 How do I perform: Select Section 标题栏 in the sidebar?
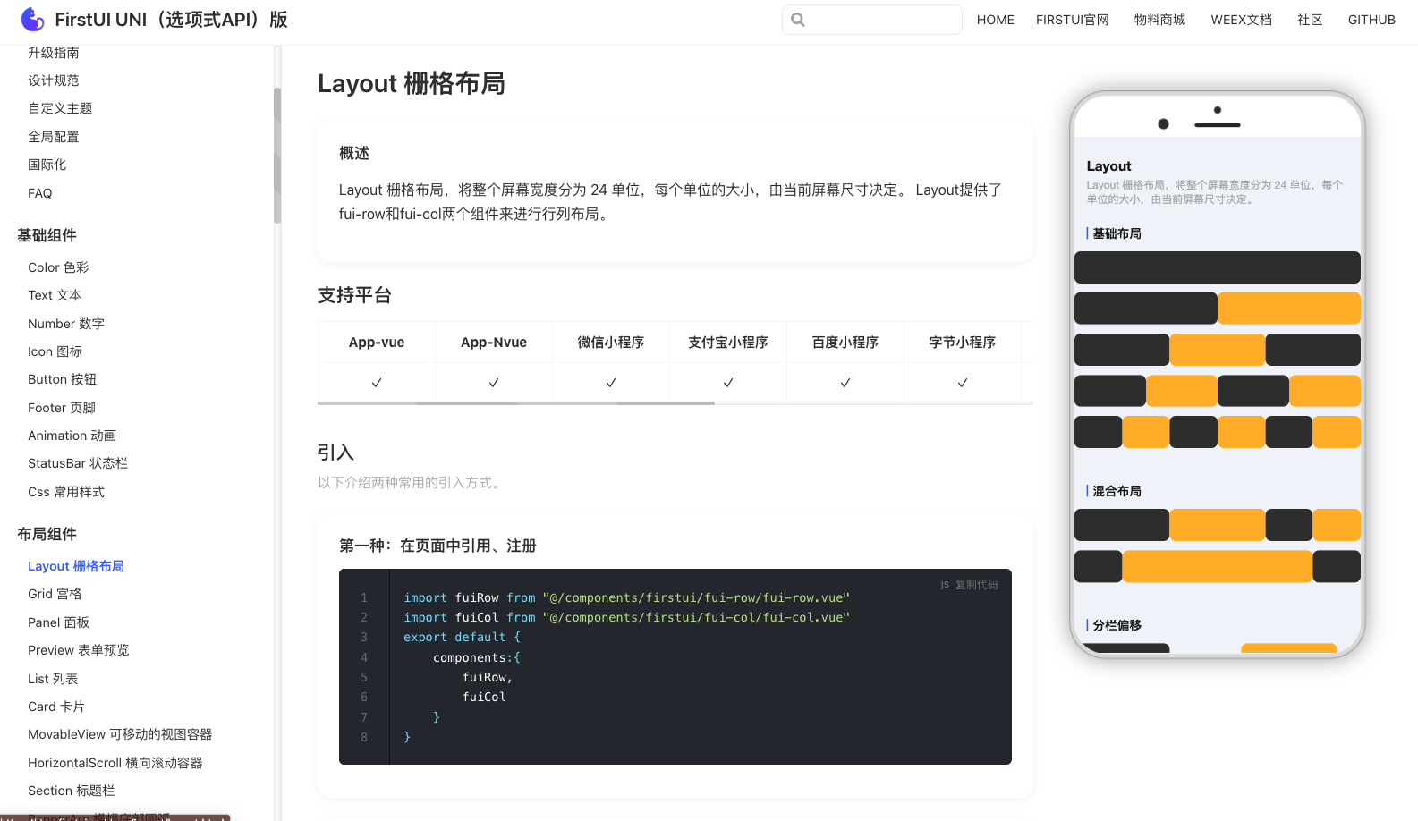pos(72,791)
